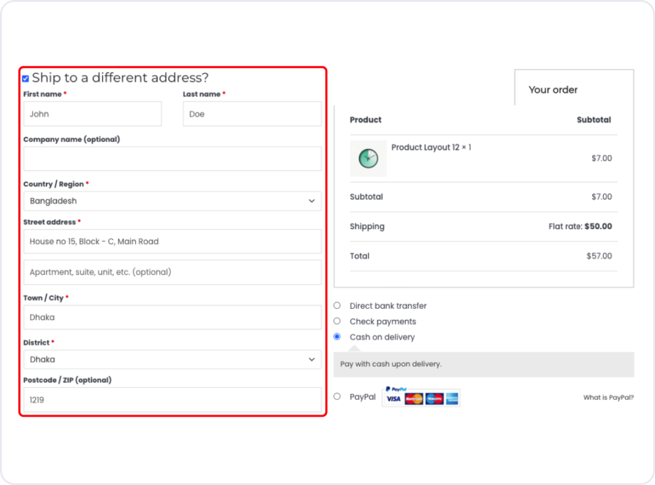Screen dimensions: 655x485
Task: Click the Street address field
Action: (x=172, y=241)
